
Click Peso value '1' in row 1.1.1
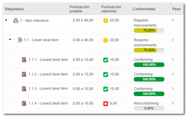point(172,60)
